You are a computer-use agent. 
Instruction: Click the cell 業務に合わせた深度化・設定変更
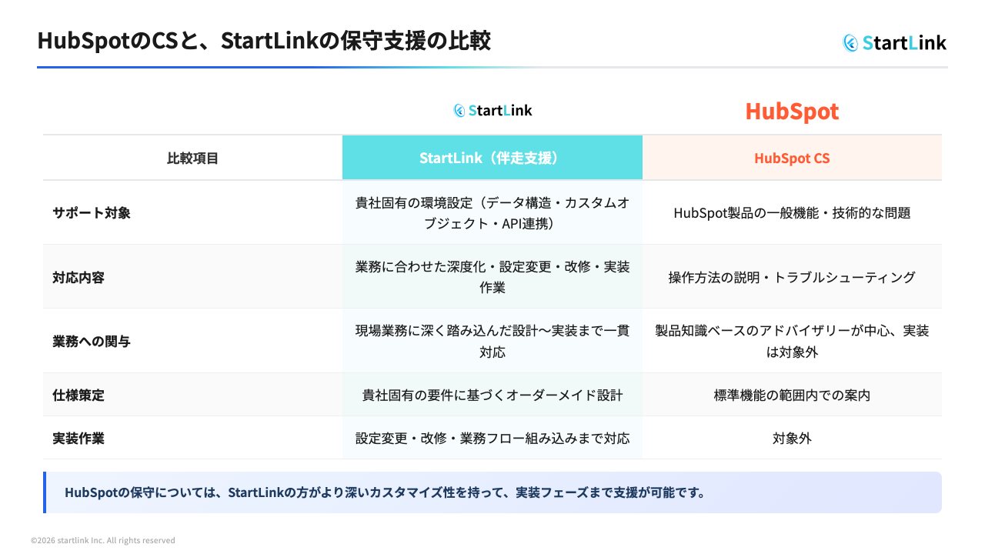pos(492,277)
